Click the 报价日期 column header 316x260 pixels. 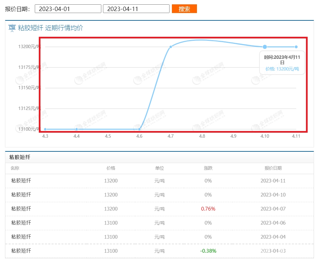click(273, 168)
